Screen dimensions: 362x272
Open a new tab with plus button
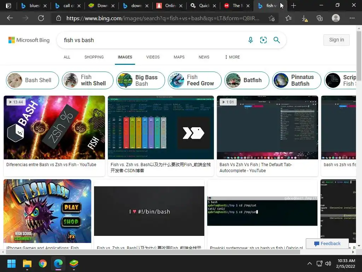point(293,6)
